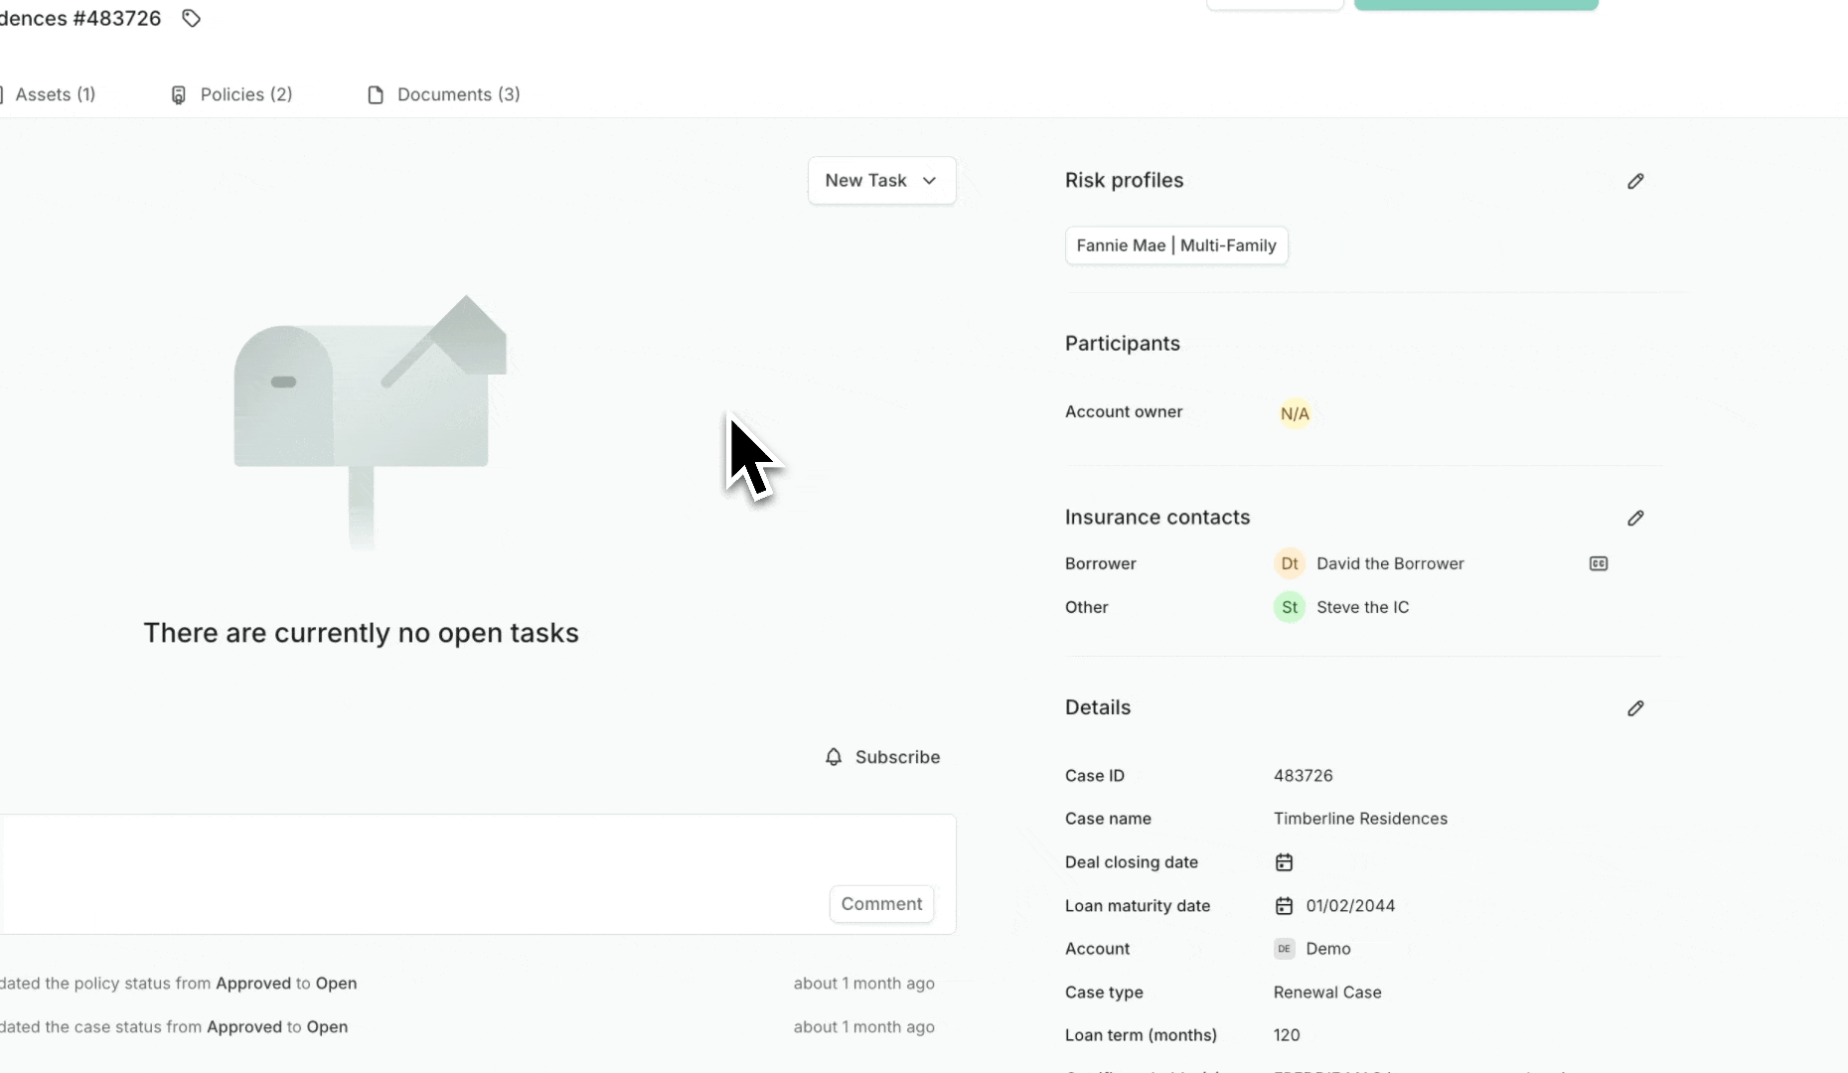Click the Demo account link

pos(1327,949)
